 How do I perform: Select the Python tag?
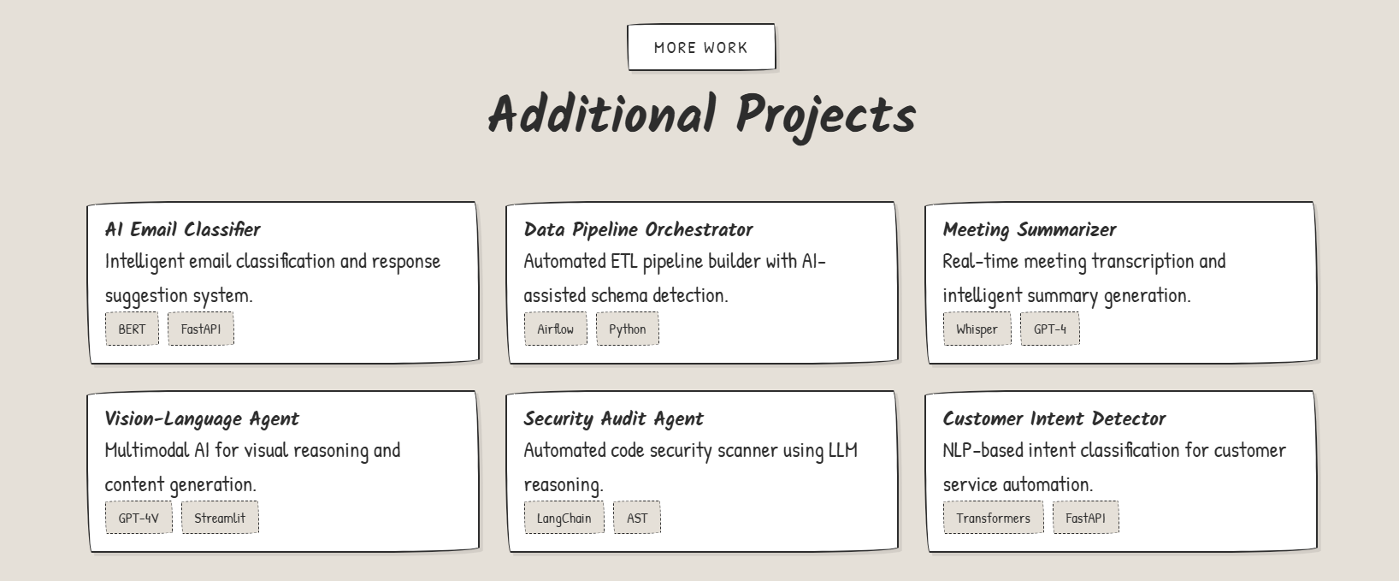click(628, 329)
